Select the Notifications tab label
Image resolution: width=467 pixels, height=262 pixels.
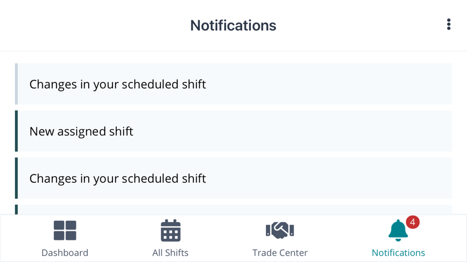coord(398,253)
